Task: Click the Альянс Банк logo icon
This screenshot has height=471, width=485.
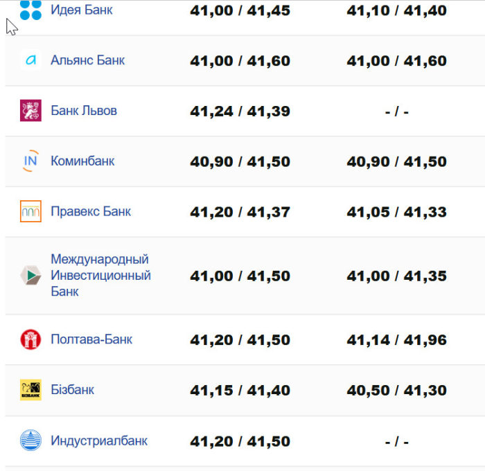Action: [x=30, y=60]
